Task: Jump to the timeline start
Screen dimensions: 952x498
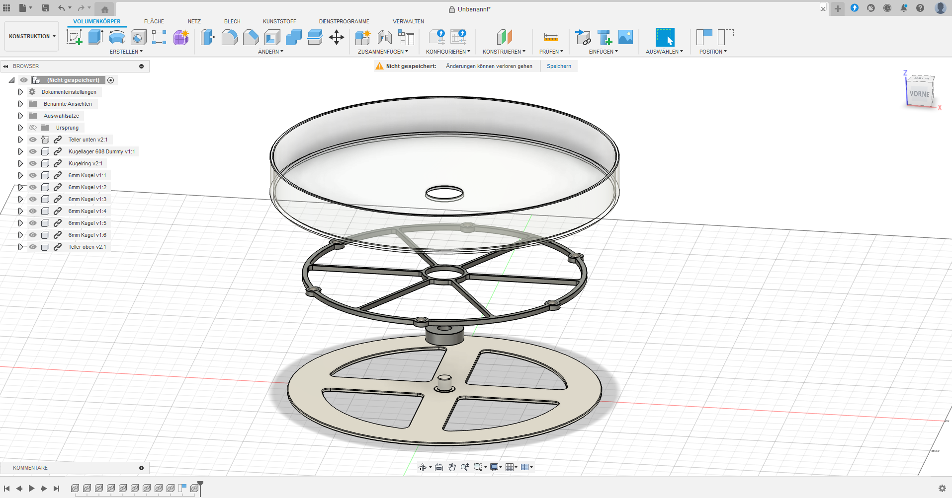Action: coord(7,489)
